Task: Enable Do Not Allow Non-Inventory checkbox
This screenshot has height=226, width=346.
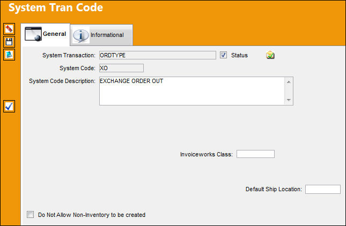Action: tap(30, 214)
